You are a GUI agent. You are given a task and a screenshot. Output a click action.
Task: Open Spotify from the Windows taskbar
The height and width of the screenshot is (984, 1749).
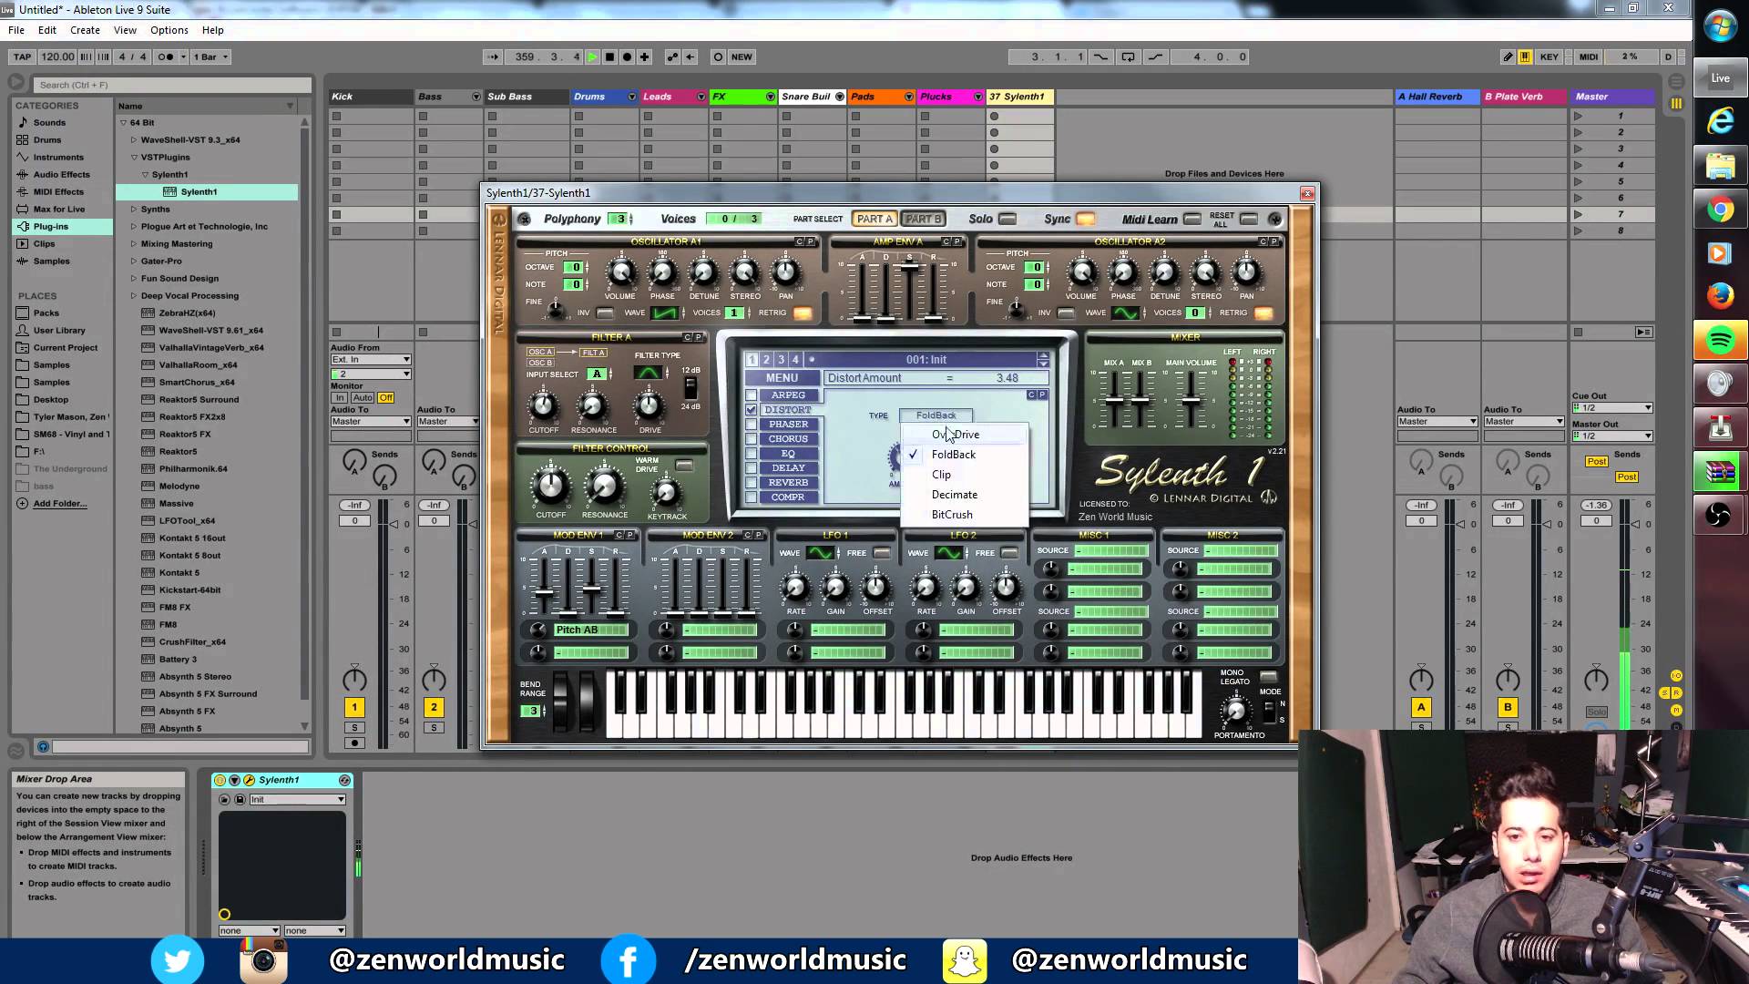click(1720, 341)
